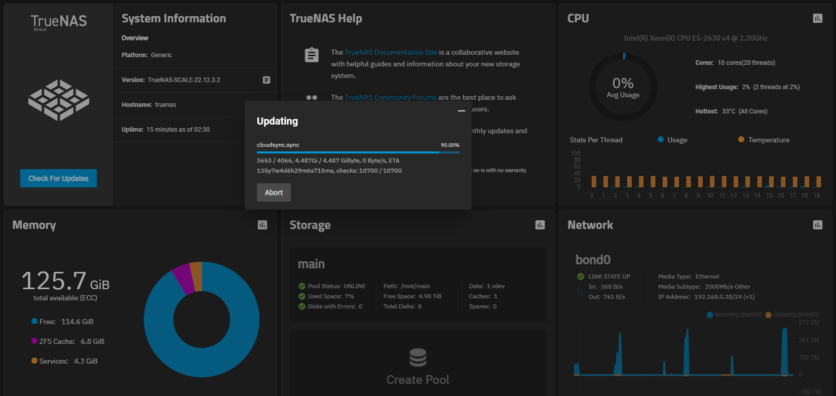This screenshot has width=836, height=396.
Task: Minimize the Updating dialog
Action: (x=462, y=110)
